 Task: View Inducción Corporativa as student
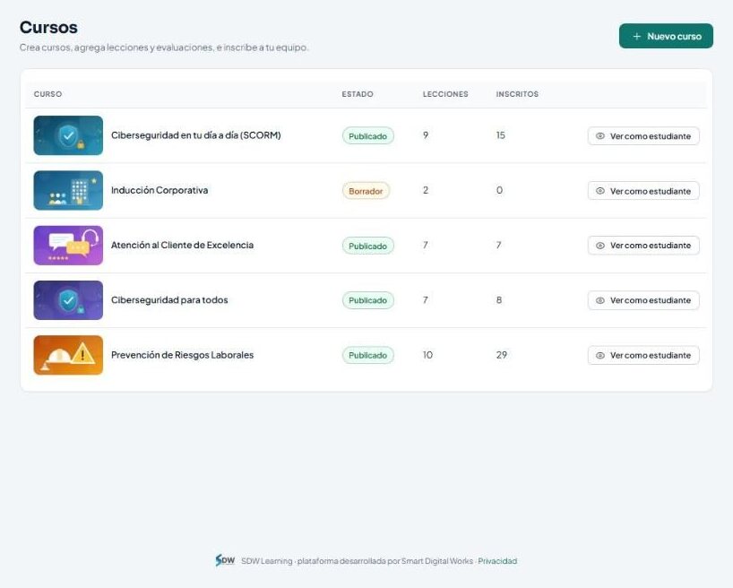click(643, 191)
